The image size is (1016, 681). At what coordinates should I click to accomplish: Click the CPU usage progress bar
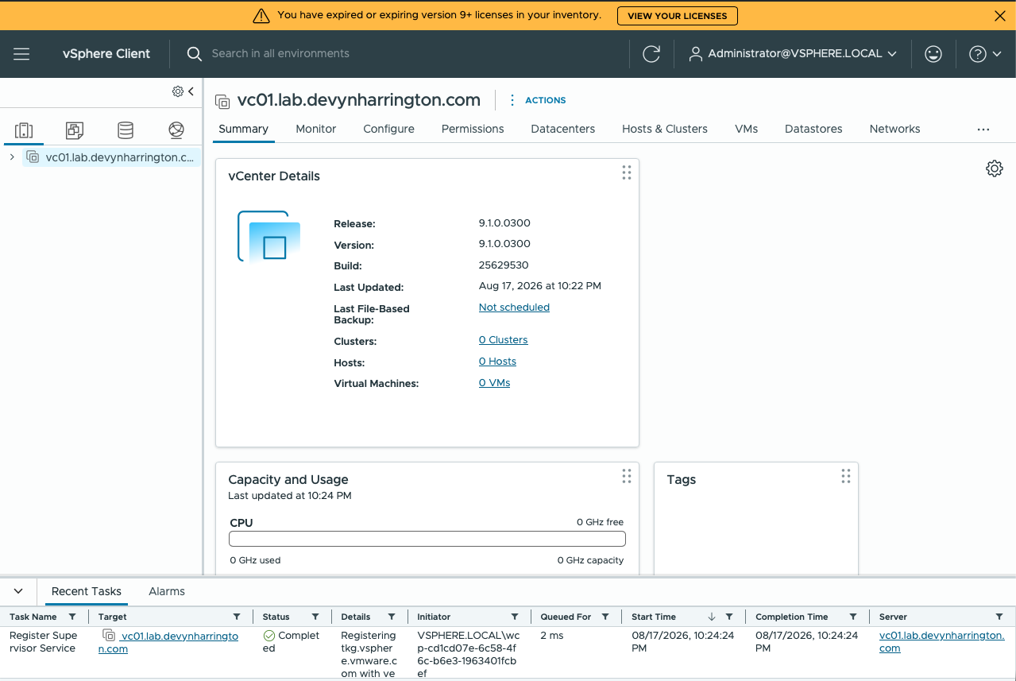(x=427, y=540)
